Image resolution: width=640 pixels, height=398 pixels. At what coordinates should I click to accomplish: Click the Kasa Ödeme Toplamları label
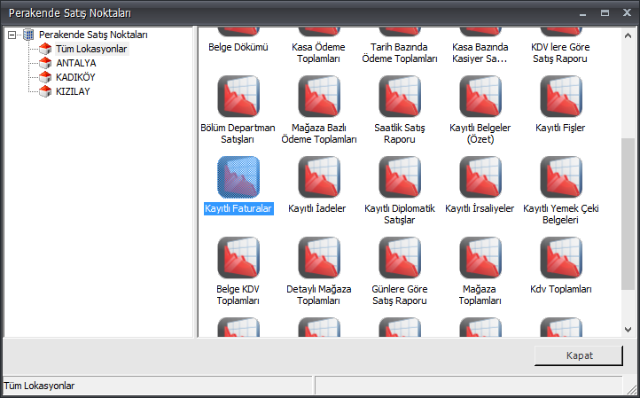(x=318, y=52)
